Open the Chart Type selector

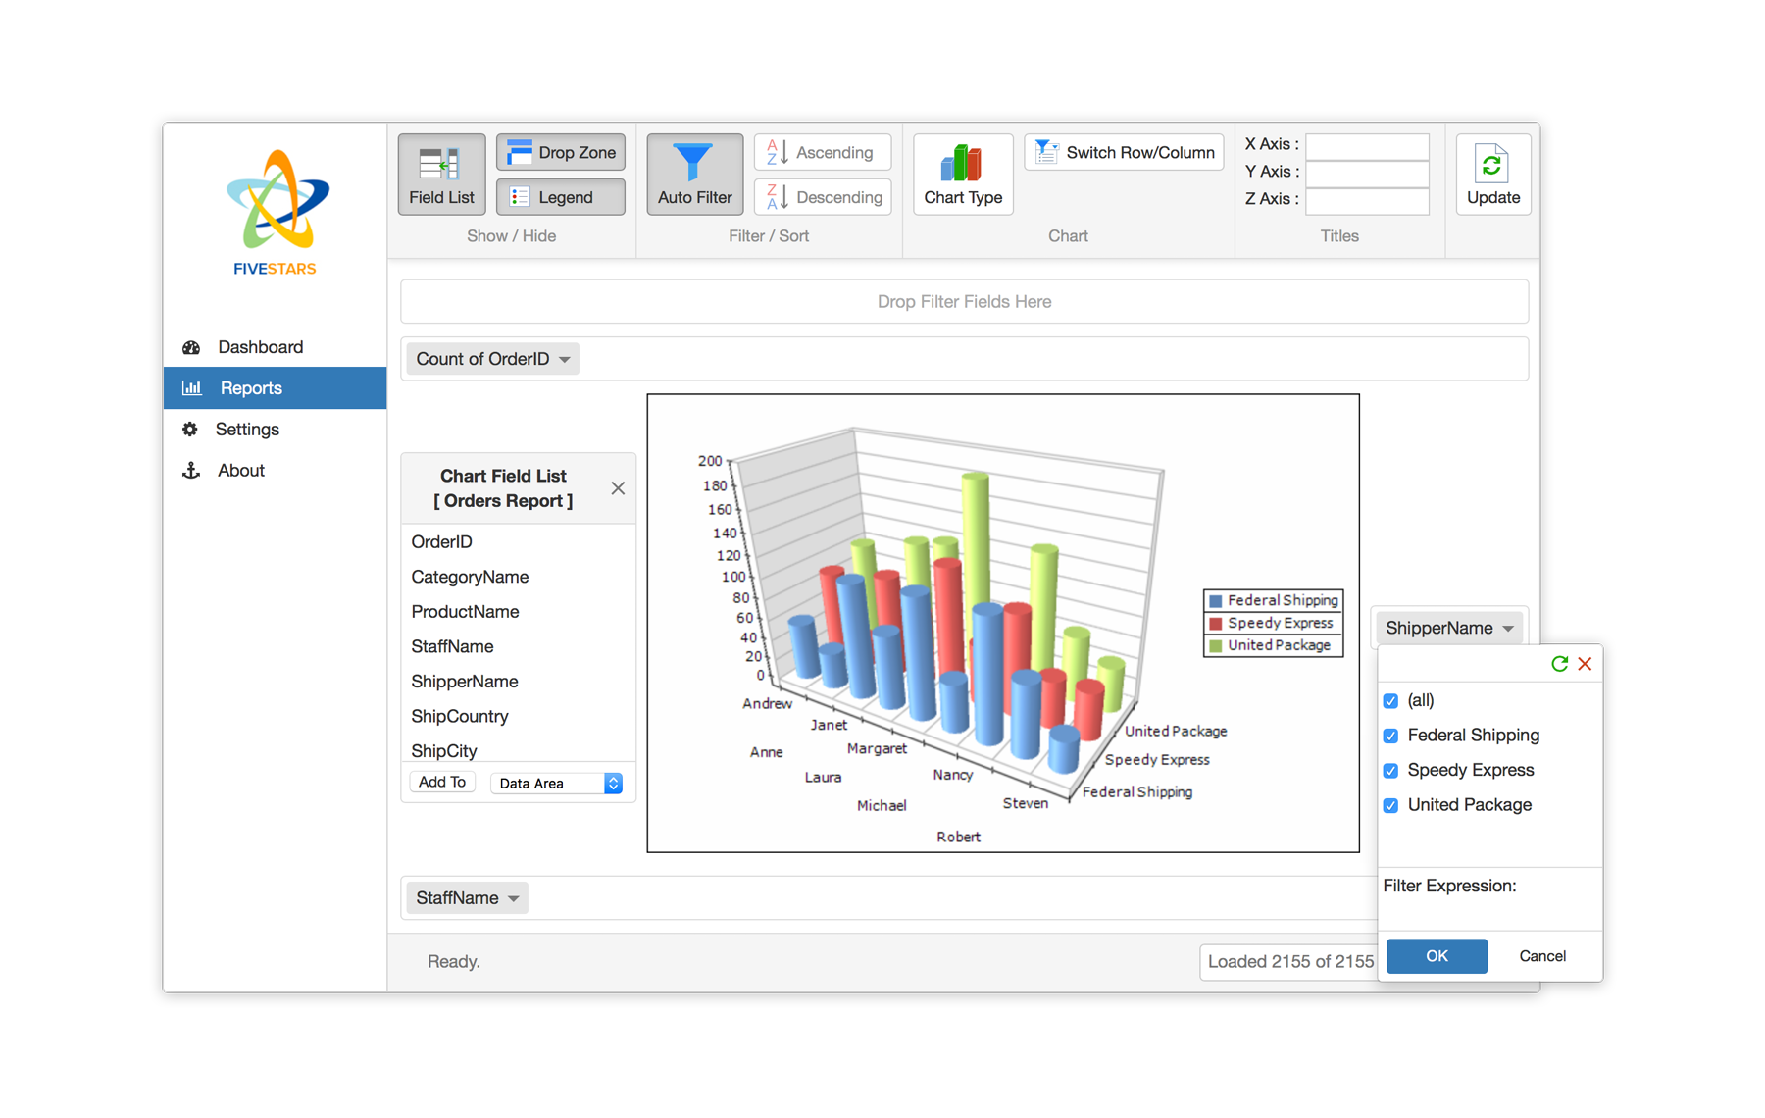[x=962, y=174]
